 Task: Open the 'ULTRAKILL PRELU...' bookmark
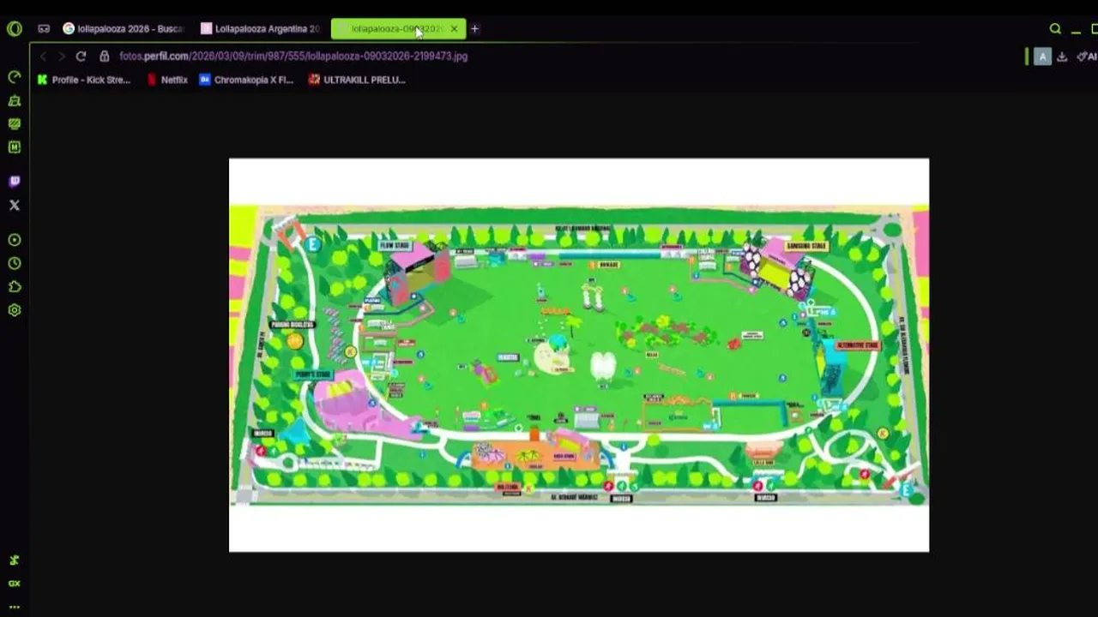point(357,80)
